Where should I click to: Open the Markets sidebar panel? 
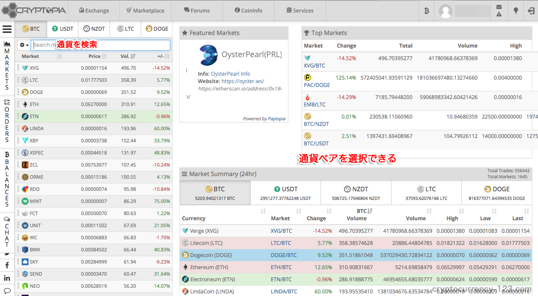pyautogui.click(x=7, y=65)
